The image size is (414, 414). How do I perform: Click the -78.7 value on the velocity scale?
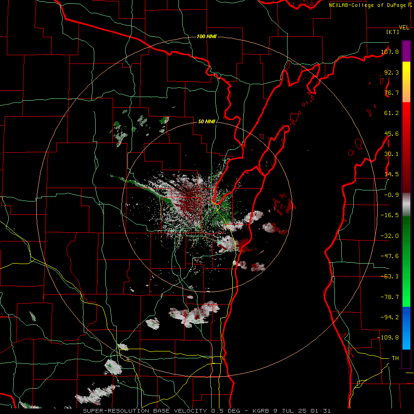(390, 297)
